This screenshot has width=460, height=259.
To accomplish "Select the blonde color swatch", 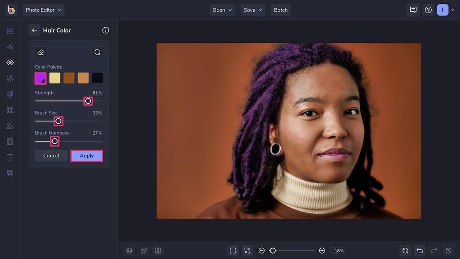I will (55, 78).
